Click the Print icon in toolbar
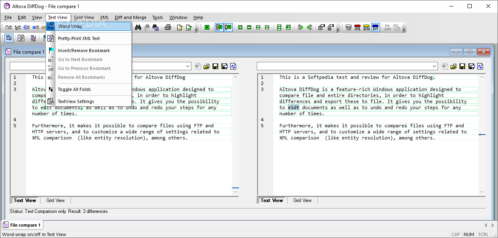 [167, 27]
